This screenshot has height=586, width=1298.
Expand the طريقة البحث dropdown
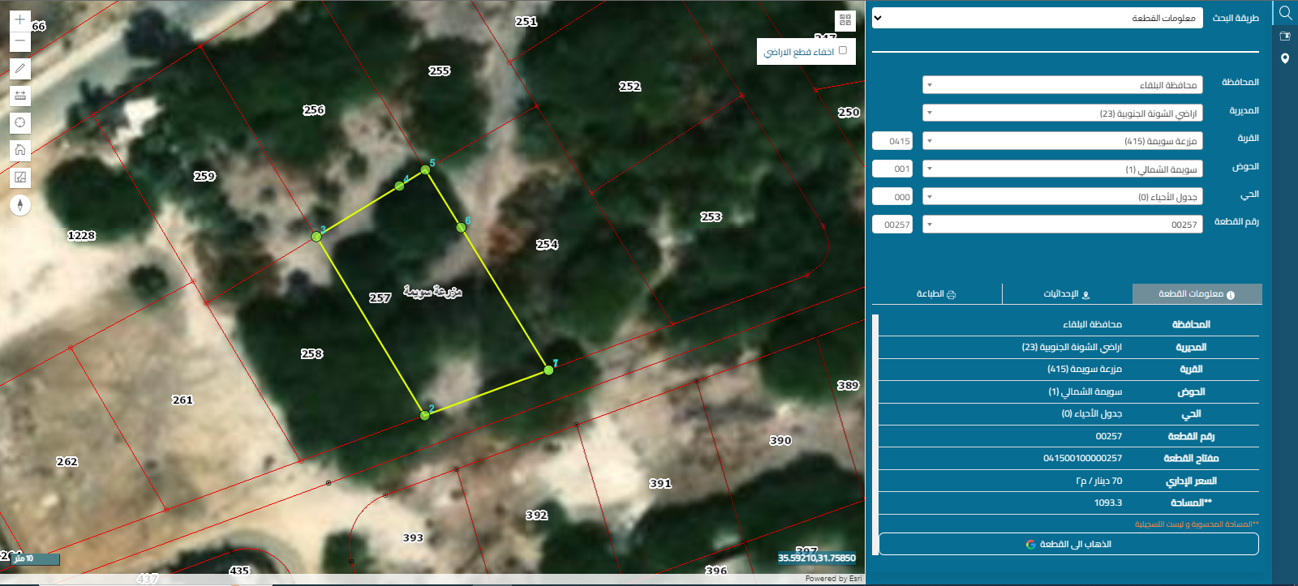coord(1038,18)
